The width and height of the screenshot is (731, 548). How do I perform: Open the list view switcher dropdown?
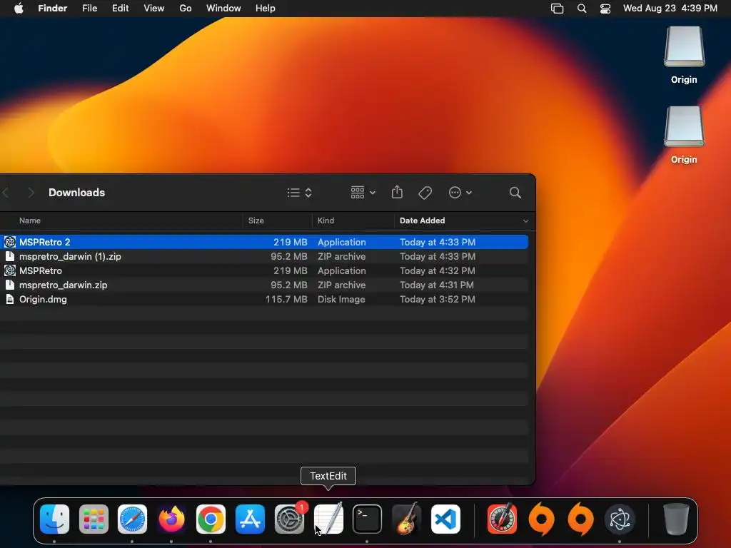pyautogui.click(x=299, y=193)
